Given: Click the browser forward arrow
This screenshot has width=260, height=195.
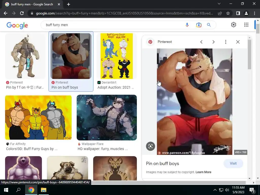Looking at the screenshot, I should tap(14, 13).
